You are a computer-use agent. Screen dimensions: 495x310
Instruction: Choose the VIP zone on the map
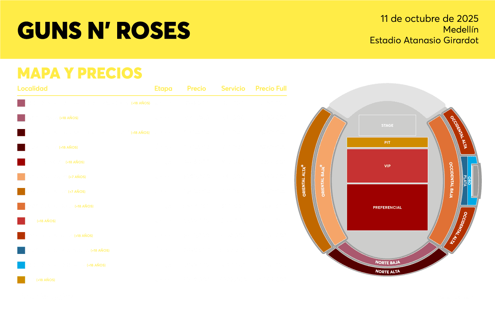click(387, 166)
